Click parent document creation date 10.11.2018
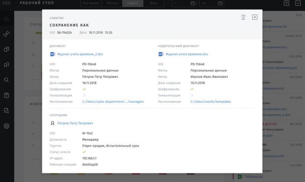305x182 pixels. [198, 83]
